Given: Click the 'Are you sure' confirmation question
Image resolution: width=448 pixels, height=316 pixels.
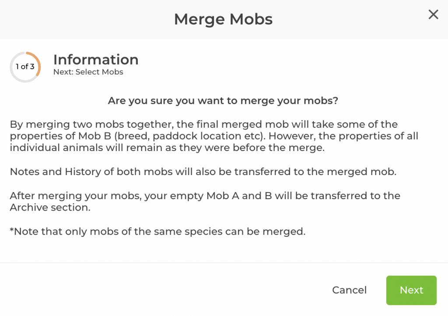Looking at the screenshot, I should pyautogui.click(x=223, y=101).
